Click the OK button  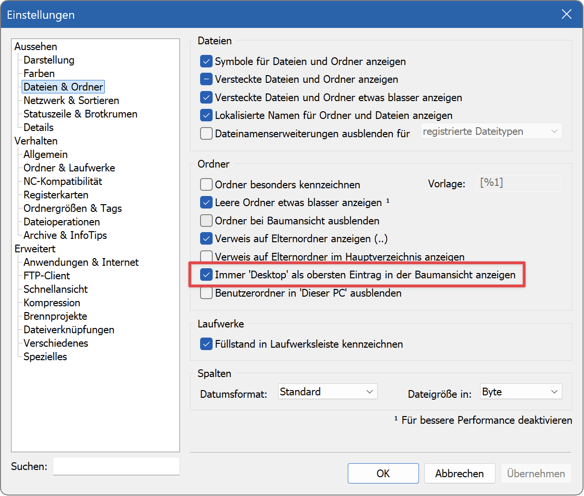383,473
